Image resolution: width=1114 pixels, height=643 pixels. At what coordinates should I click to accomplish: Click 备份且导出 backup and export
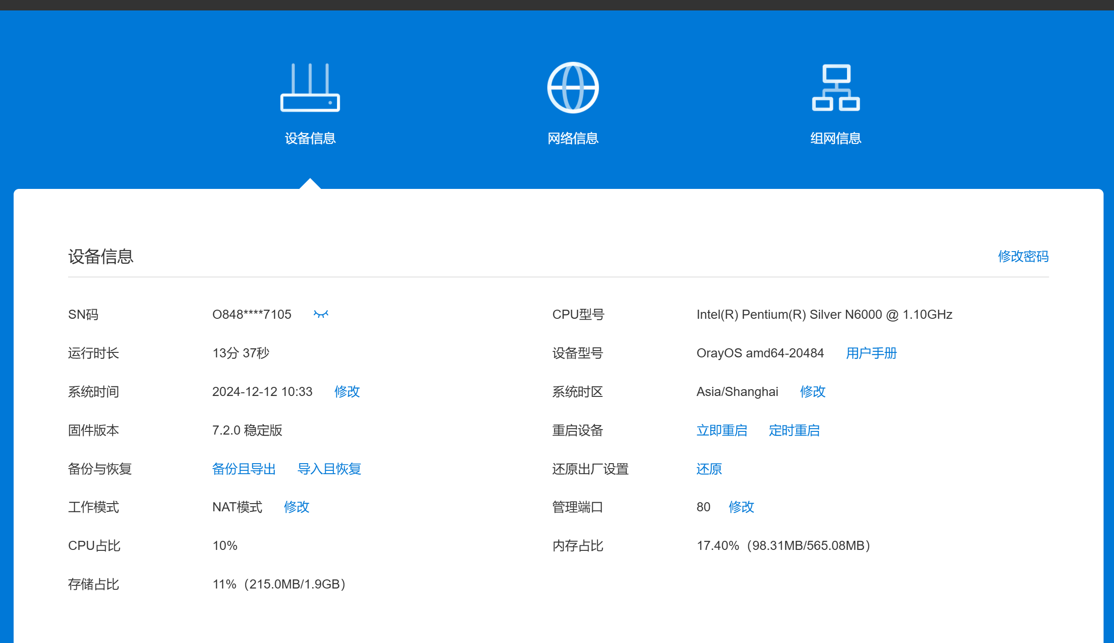coord(244,469)
